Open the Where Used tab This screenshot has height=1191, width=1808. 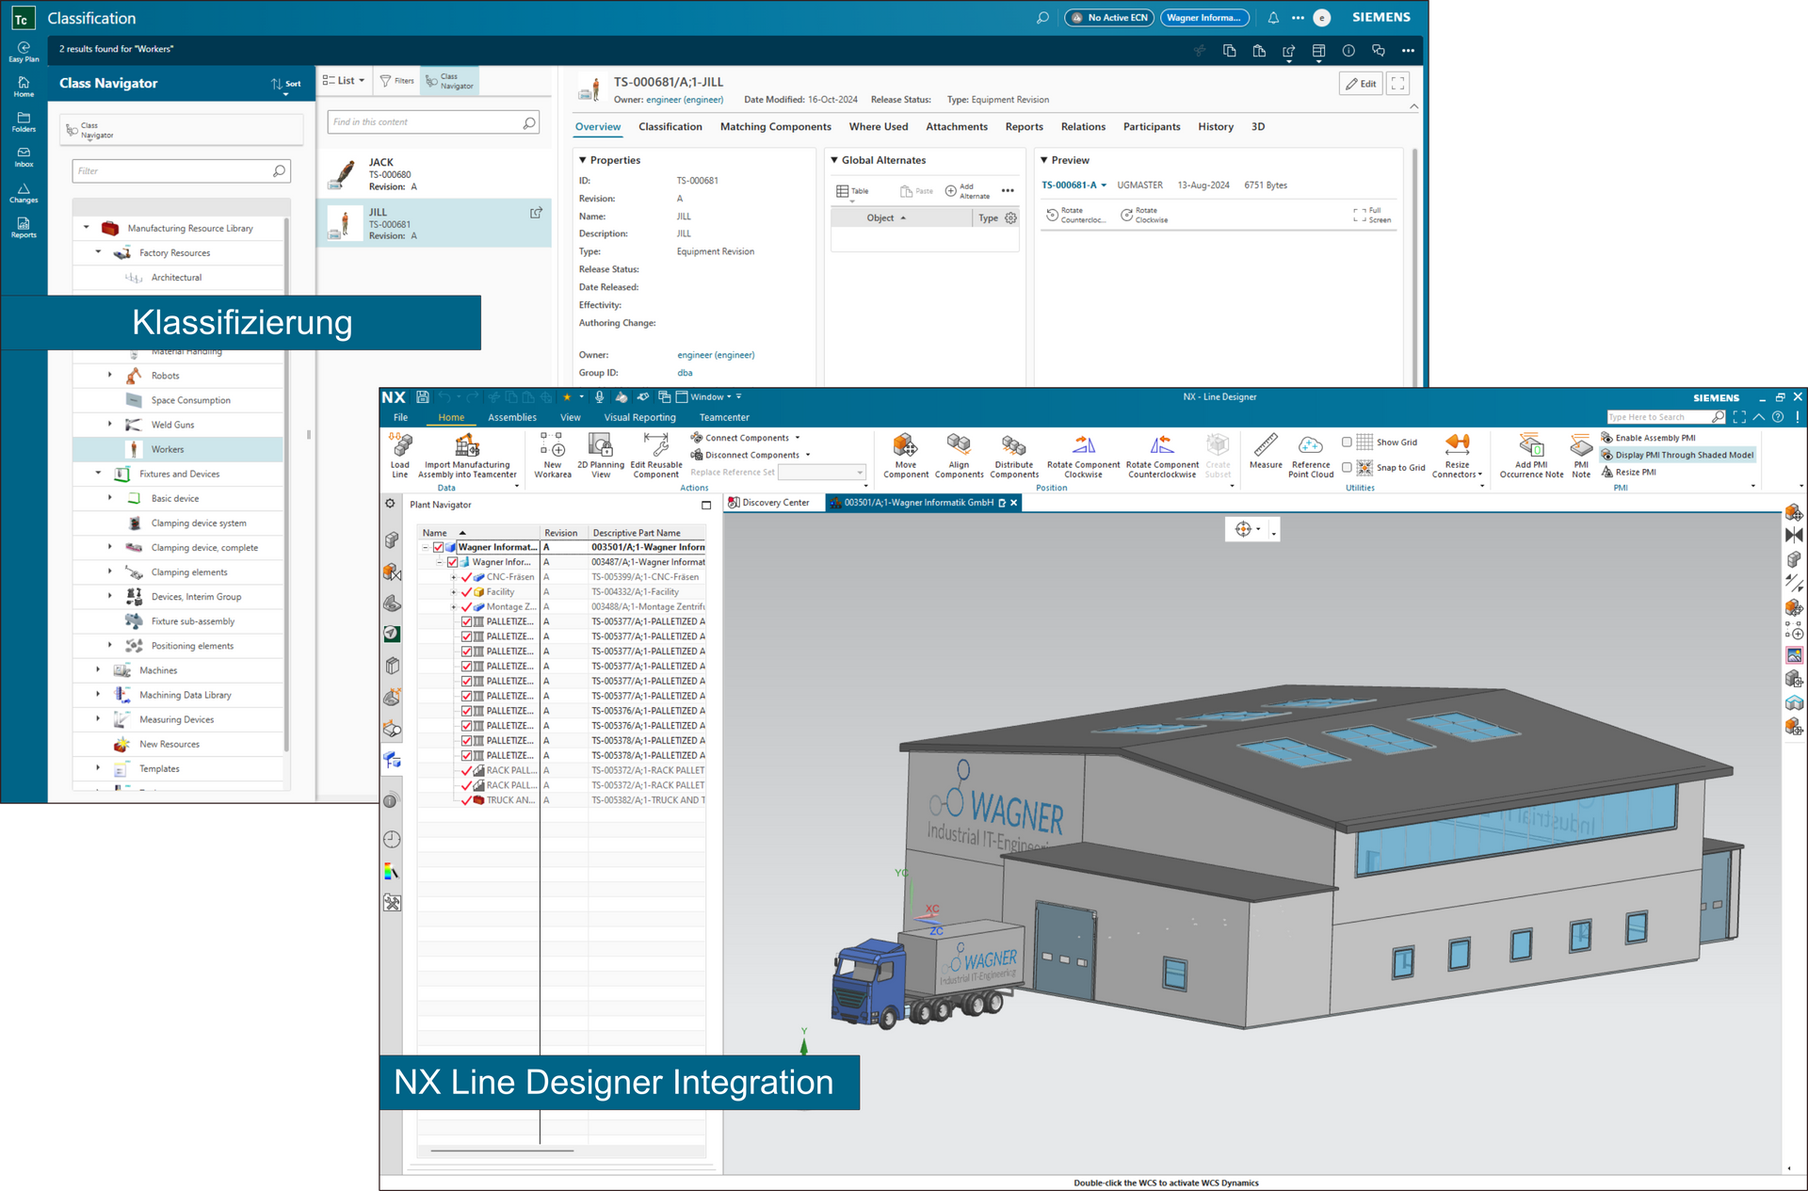tap(878, 127)
